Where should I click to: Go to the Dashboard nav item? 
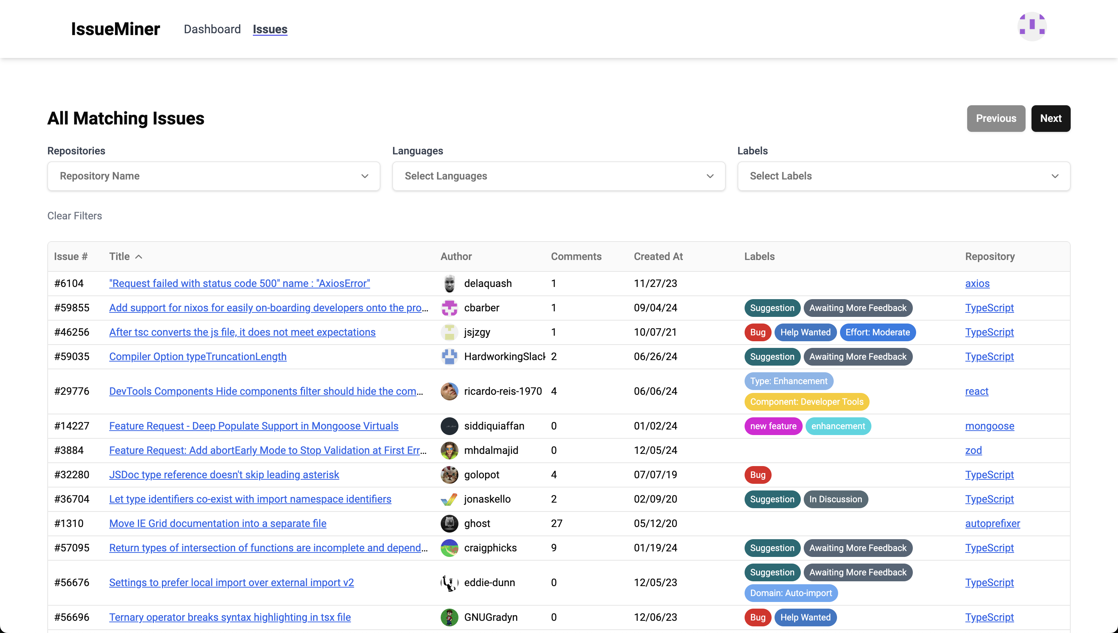[x=212, y=29]
